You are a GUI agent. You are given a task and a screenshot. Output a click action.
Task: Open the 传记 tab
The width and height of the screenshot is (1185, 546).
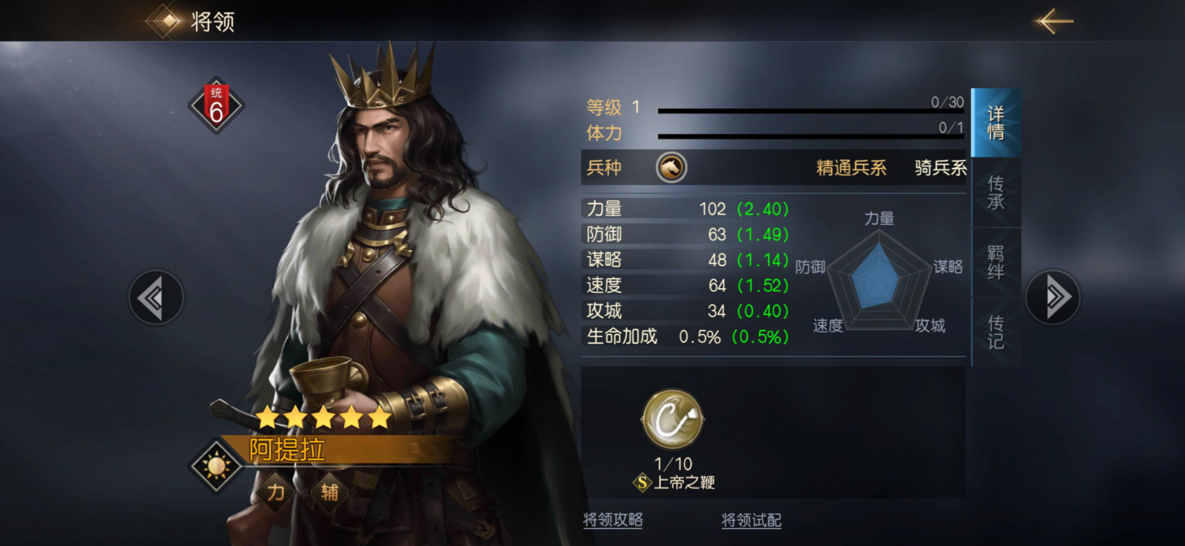point(996,332)
